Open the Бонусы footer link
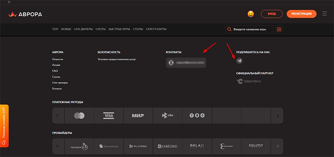Screen dimensions: 334x157 (57, 88)
